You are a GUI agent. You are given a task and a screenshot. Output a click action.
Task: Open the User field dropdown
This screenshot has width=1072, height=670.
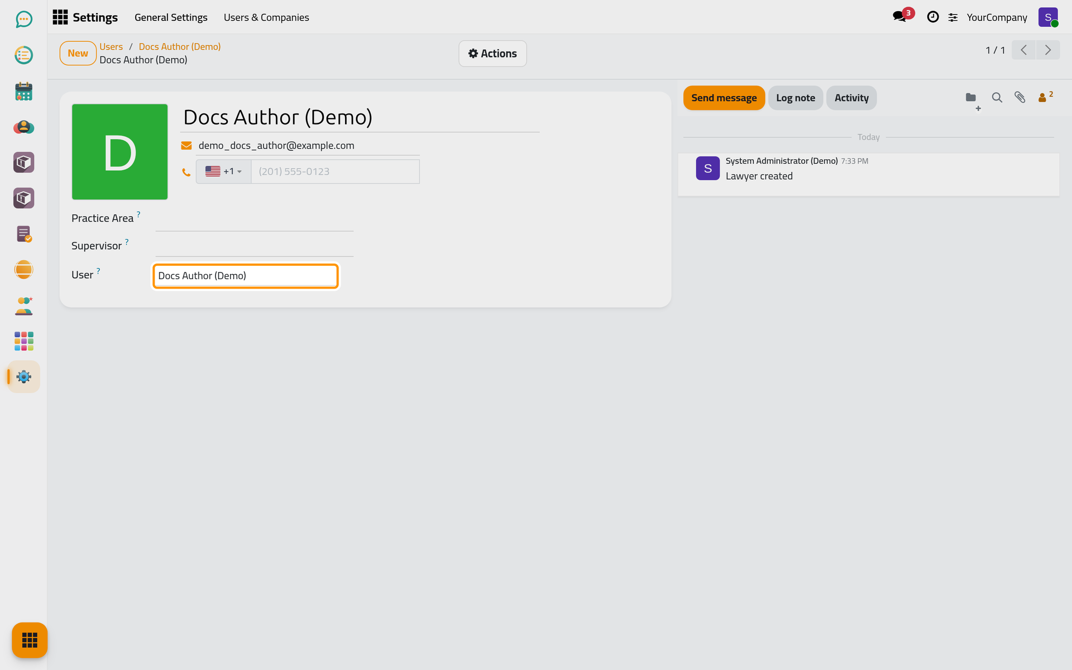[246, 276]
